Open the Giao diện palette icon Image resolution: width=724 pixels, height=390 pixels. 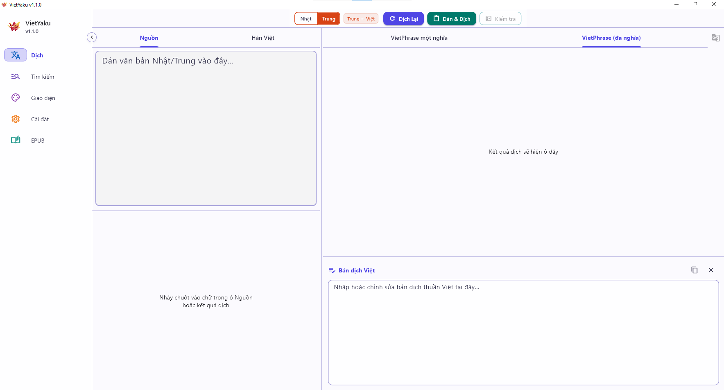pos(16,98)
